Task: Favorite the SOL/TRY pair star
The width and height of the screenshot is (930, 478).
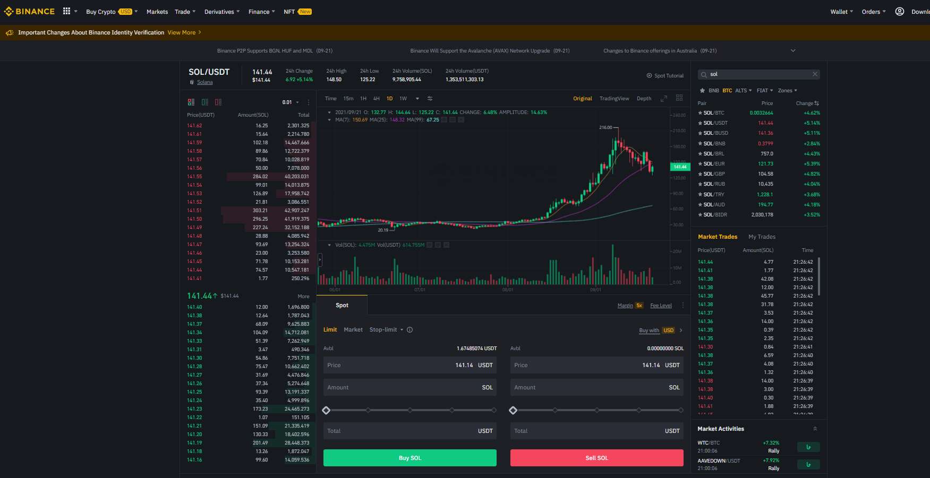Action: coord(700,195)
